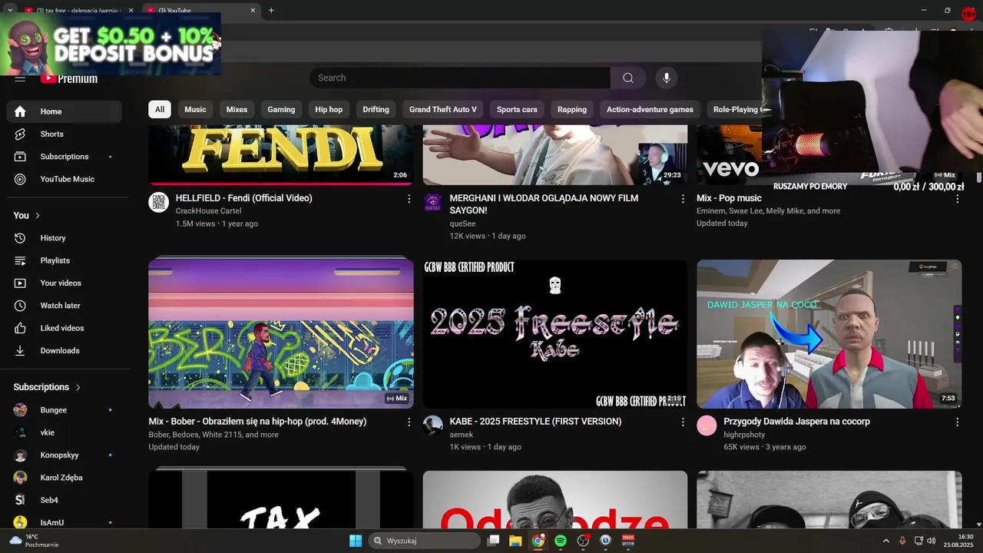The width and height of the screenshot is (983, 553).
Task: Click the Chrome taskbar icon
Action: coord(538,541)
